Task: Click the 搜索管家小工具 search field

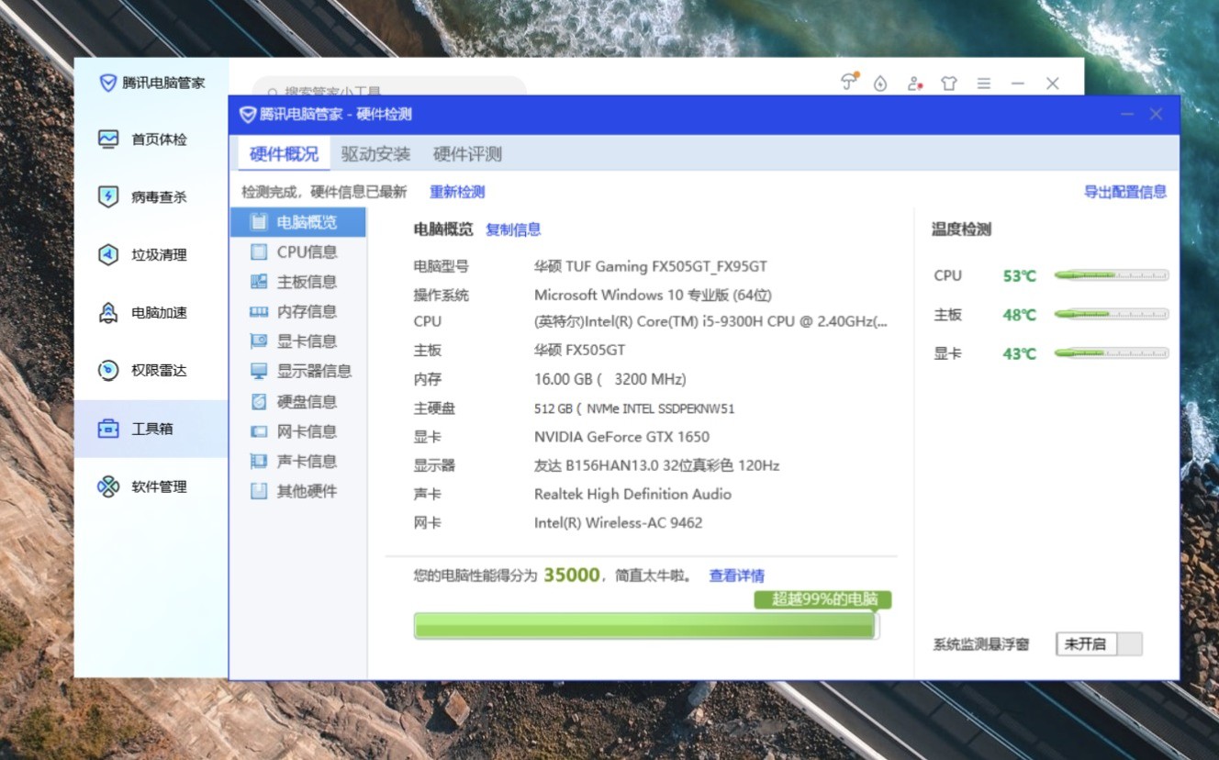Action: click(x=390, y=88)
